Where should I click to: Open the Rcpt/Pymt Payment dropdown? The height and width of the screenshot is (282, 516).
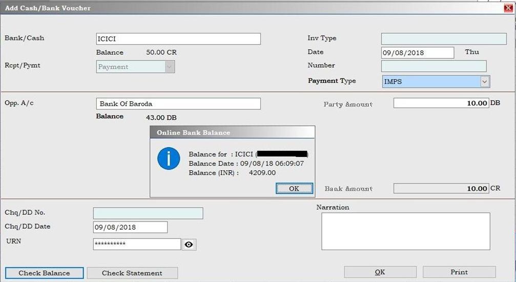tap(170, 67)
